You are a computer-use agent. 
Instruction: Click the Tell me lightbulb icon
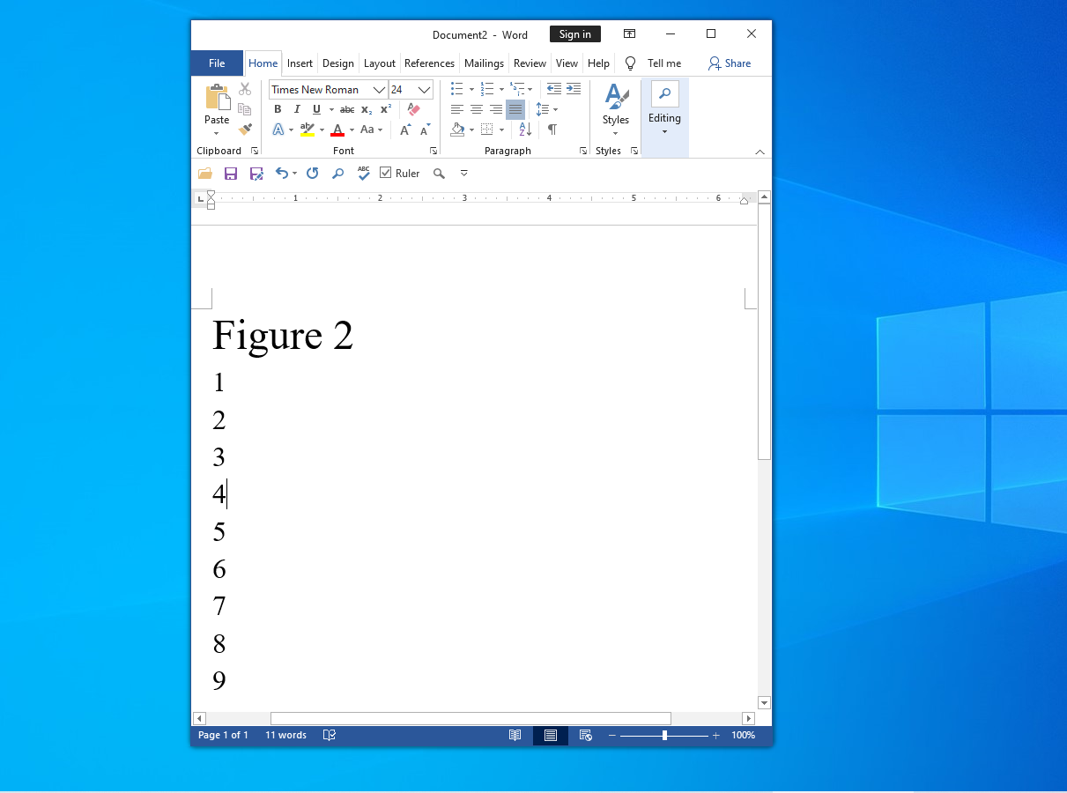[x=630, y=63]
